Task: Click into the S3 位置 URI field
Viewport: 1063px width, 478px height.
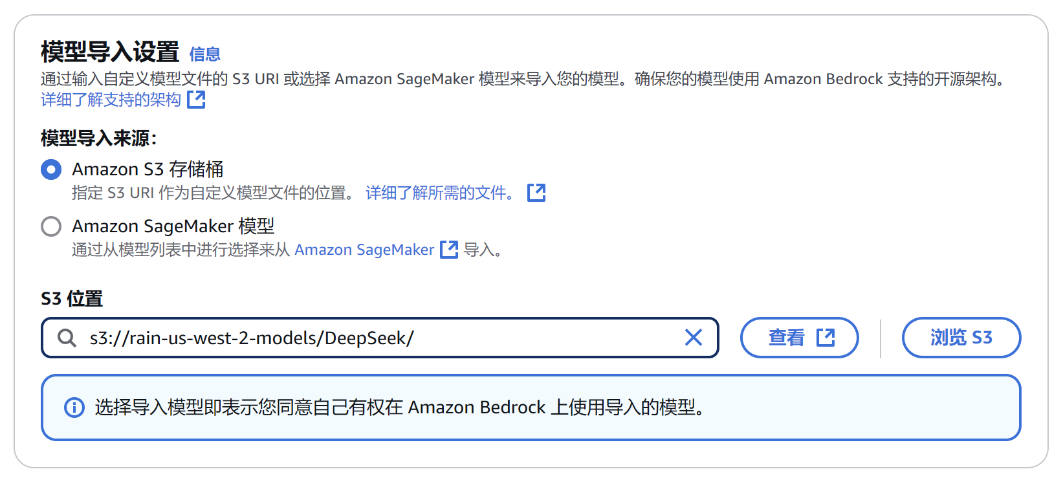Action: (382, 338)
